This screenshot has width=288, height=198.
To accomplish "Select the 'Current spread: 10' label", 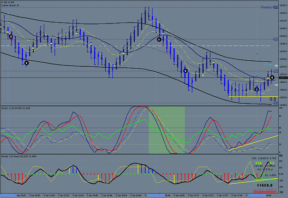I will pyautogui.click(x=10, y=6).
